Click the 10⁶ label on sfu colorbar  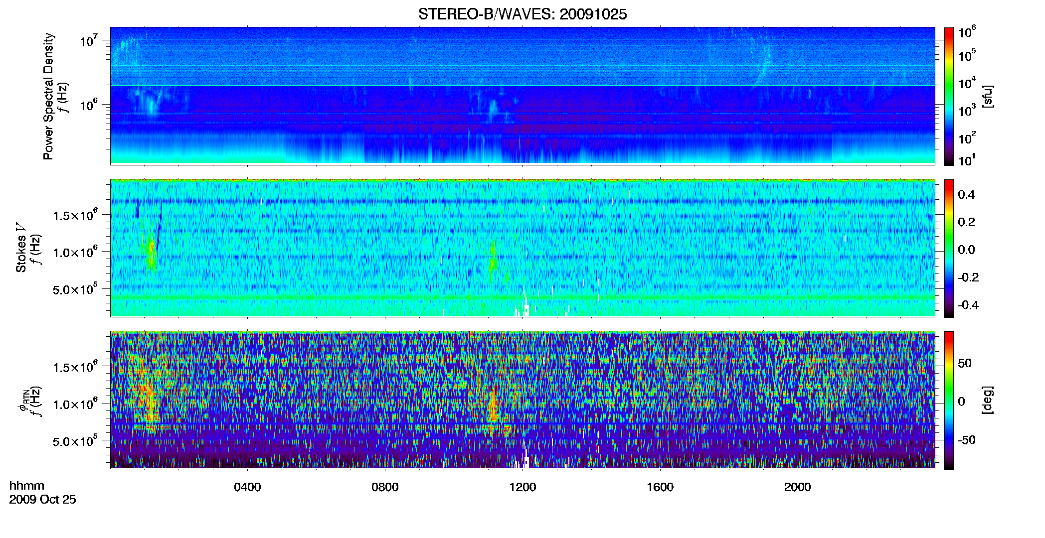point(967,32)
